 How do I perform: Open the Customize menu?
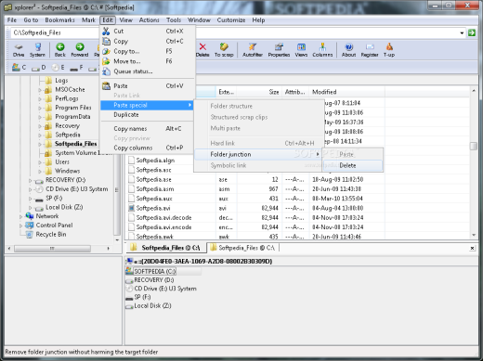(x=231, y=20)
